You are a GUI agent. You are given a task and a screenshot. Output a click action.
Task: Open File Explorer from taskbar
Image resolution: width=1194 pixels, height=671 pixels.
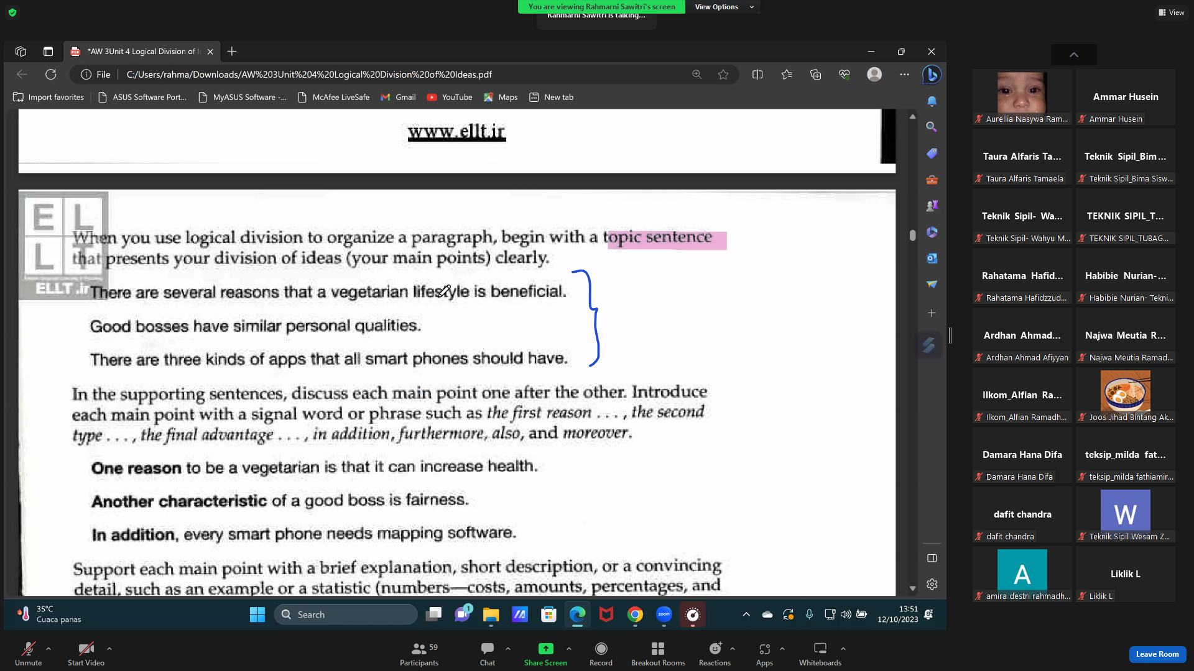(491, 614)
